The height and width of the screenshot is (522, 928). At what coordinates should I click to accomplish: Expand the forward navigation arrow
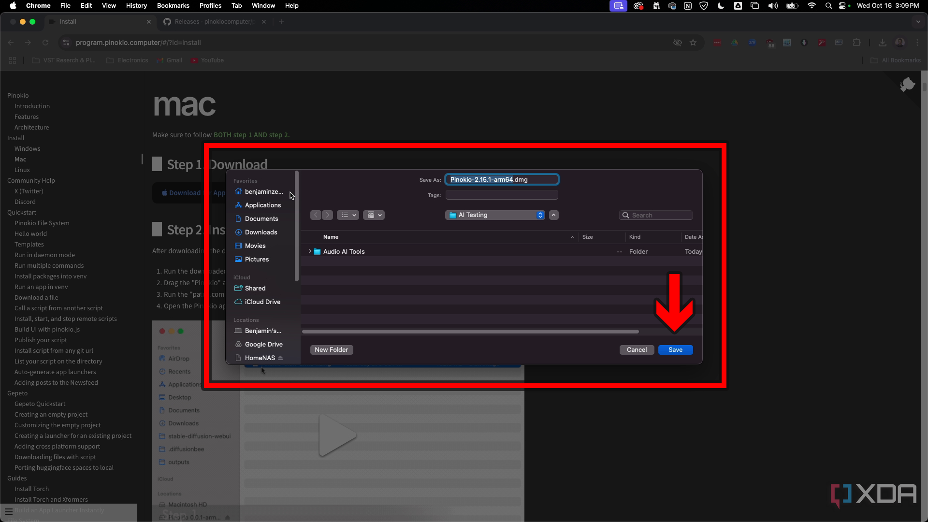(327, 215)
